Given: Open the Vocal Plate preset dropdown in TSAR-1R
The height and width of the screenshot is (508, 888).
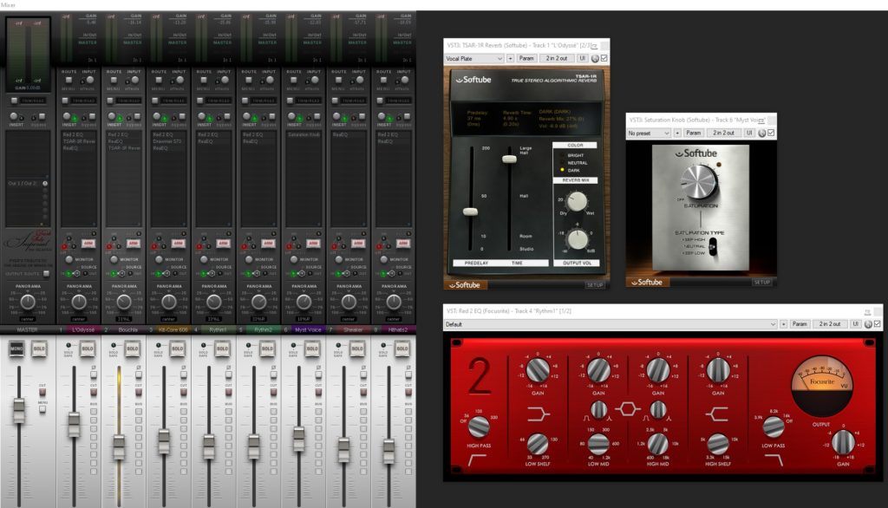Looking at the screenshot, I should pyautogui.click(x=474, y=58).
